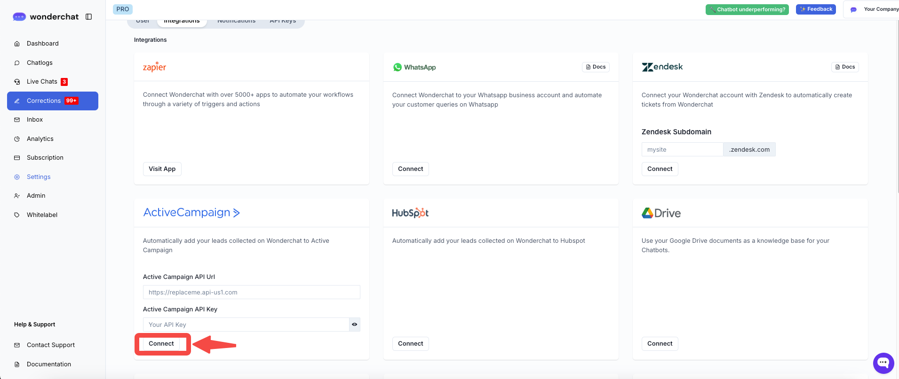Switch to the API Keys tab
The width and height of the screenshot is (899, 379).
pos(283,22)
